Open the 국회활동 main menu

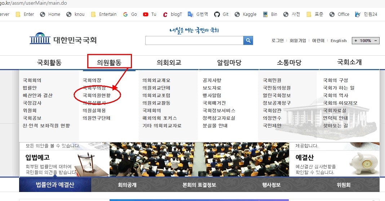tap(49, 63)
